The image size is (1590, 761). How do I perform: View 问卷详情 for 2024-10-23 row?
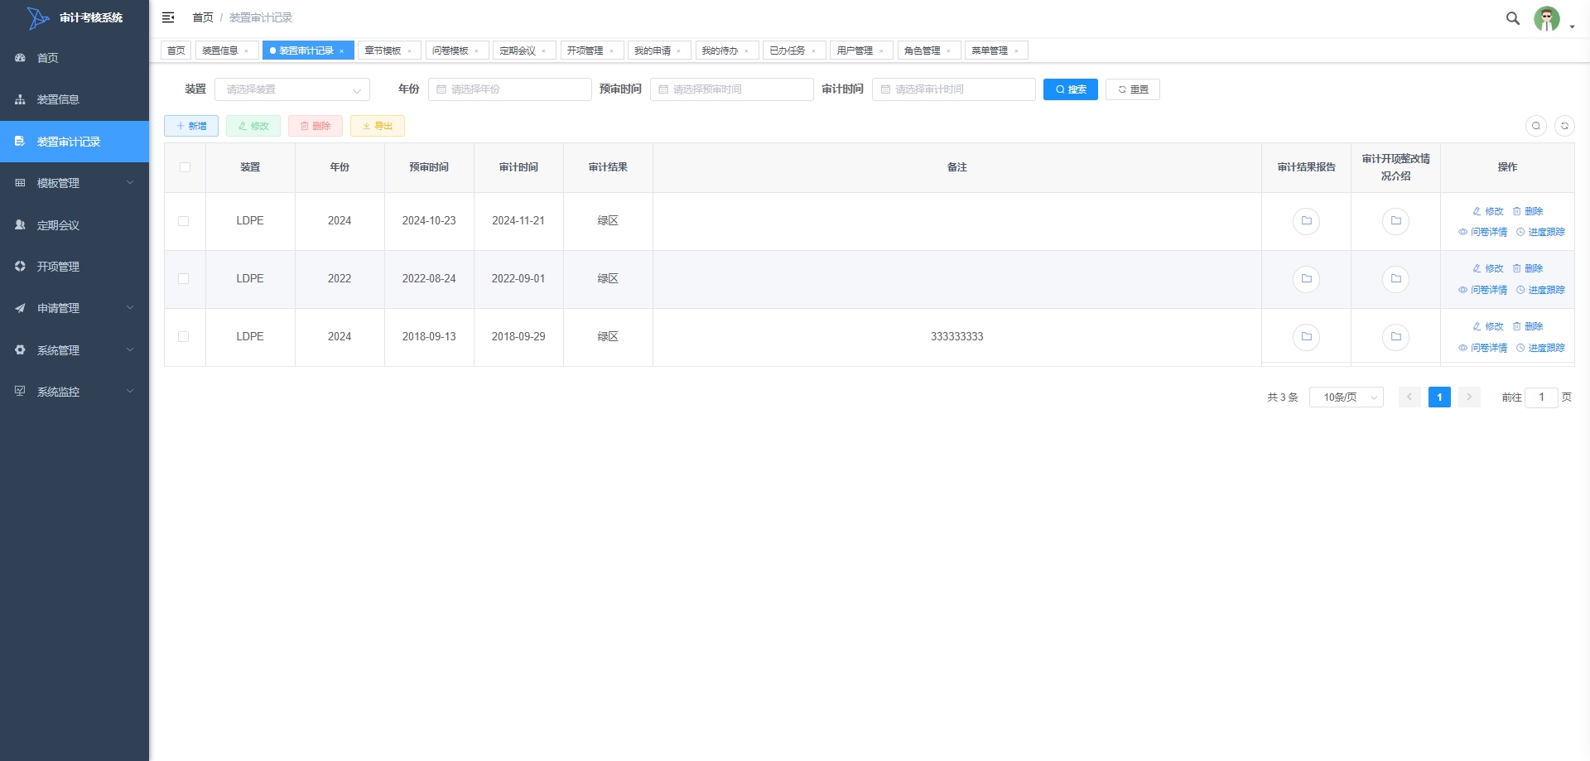(x=1482, y=232)
